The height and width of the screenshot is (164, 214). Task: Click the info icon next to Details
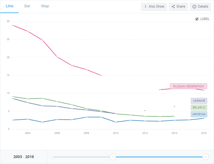[194, 6]
